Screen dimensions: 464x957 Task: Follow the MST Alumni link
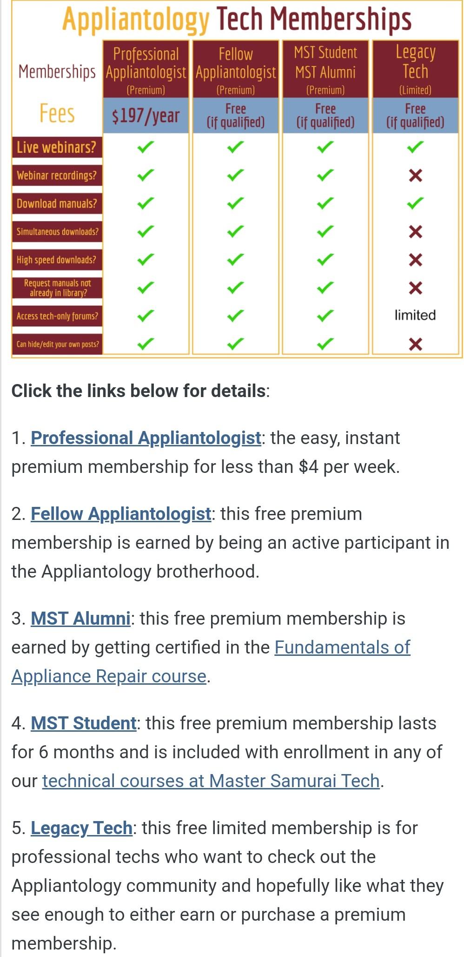click(80, 619)
